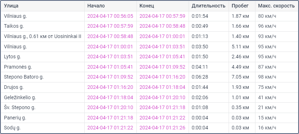
Task: Open end time 2024-04-17 01:21:26 link
Action: [162, 128]
